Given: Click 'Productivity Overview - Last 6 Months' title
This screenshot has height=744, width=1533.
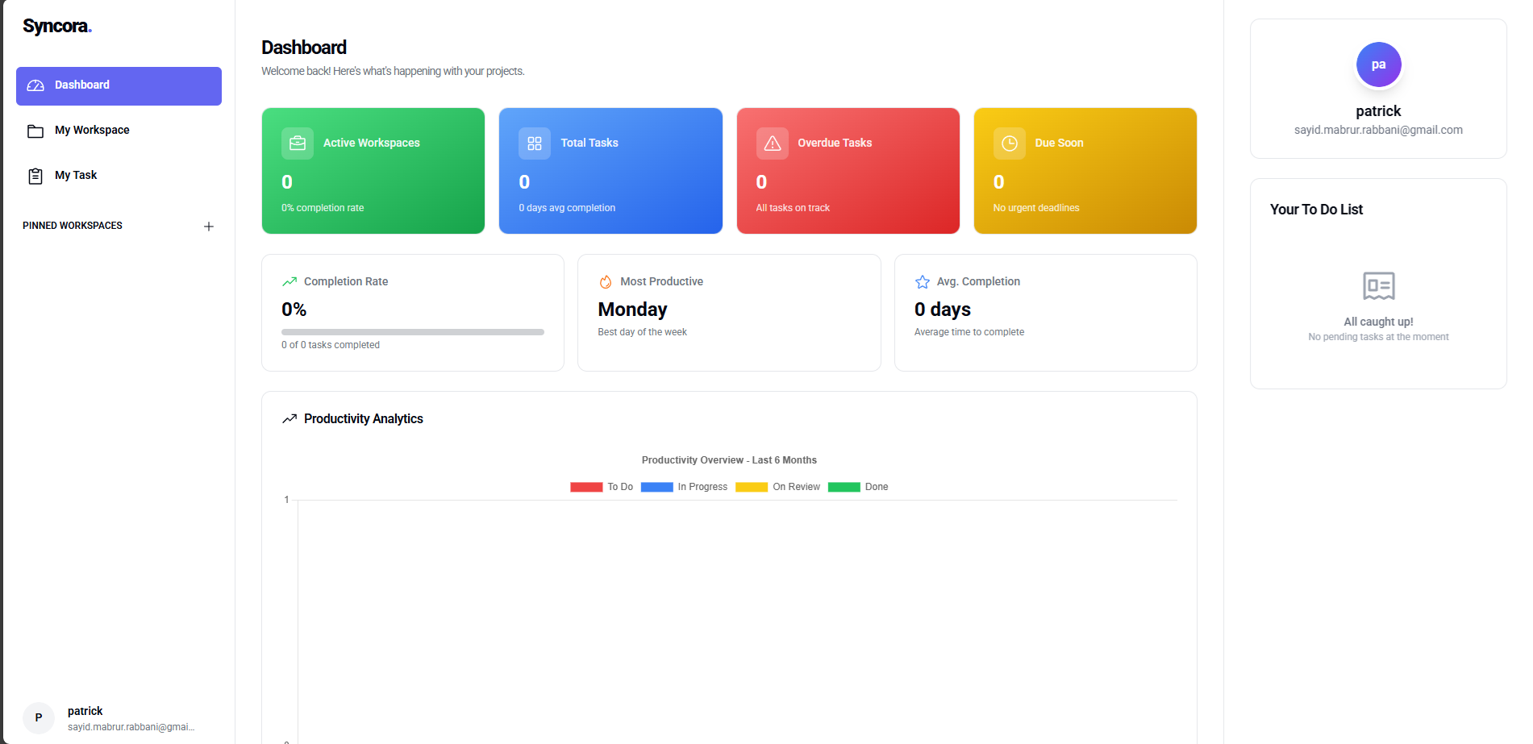Looking at the screenshot, I should [729, 460].
